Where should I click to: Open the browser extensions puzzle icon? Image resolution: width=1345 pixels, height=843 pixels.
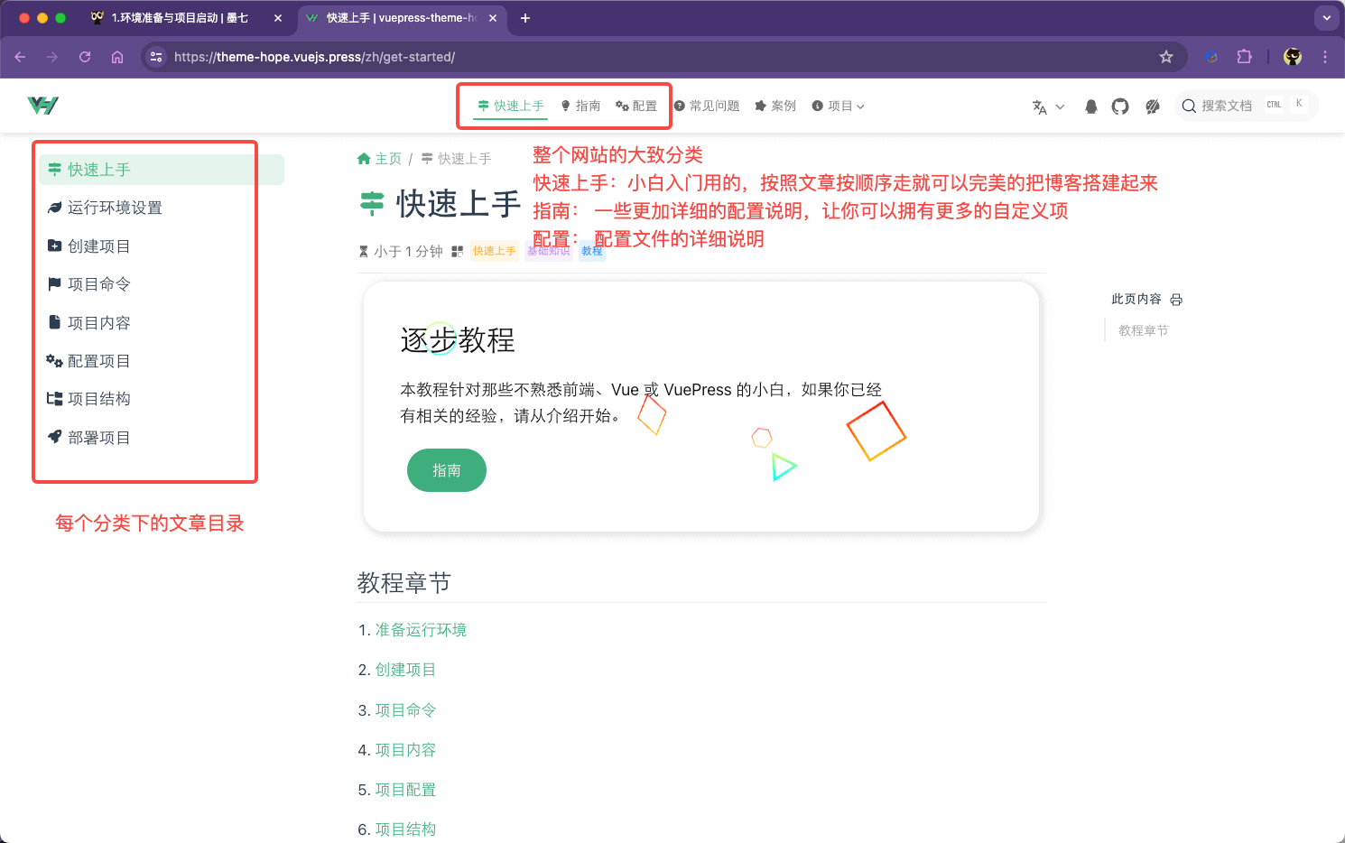1245,57
